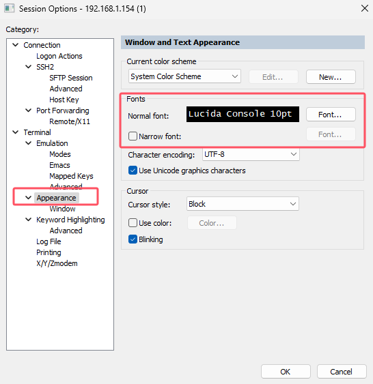The width and height of the screenshot is (373, 384).
Task: Open Modes settings
Action: coord(60,154)
